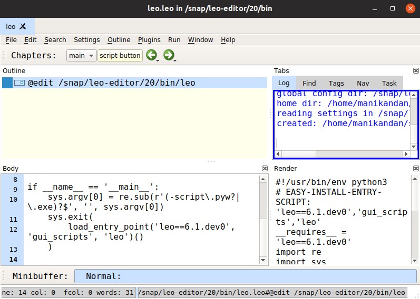Switch to the Nav tab
Viewport: 420px width, 299px height.
pos(363,84)
